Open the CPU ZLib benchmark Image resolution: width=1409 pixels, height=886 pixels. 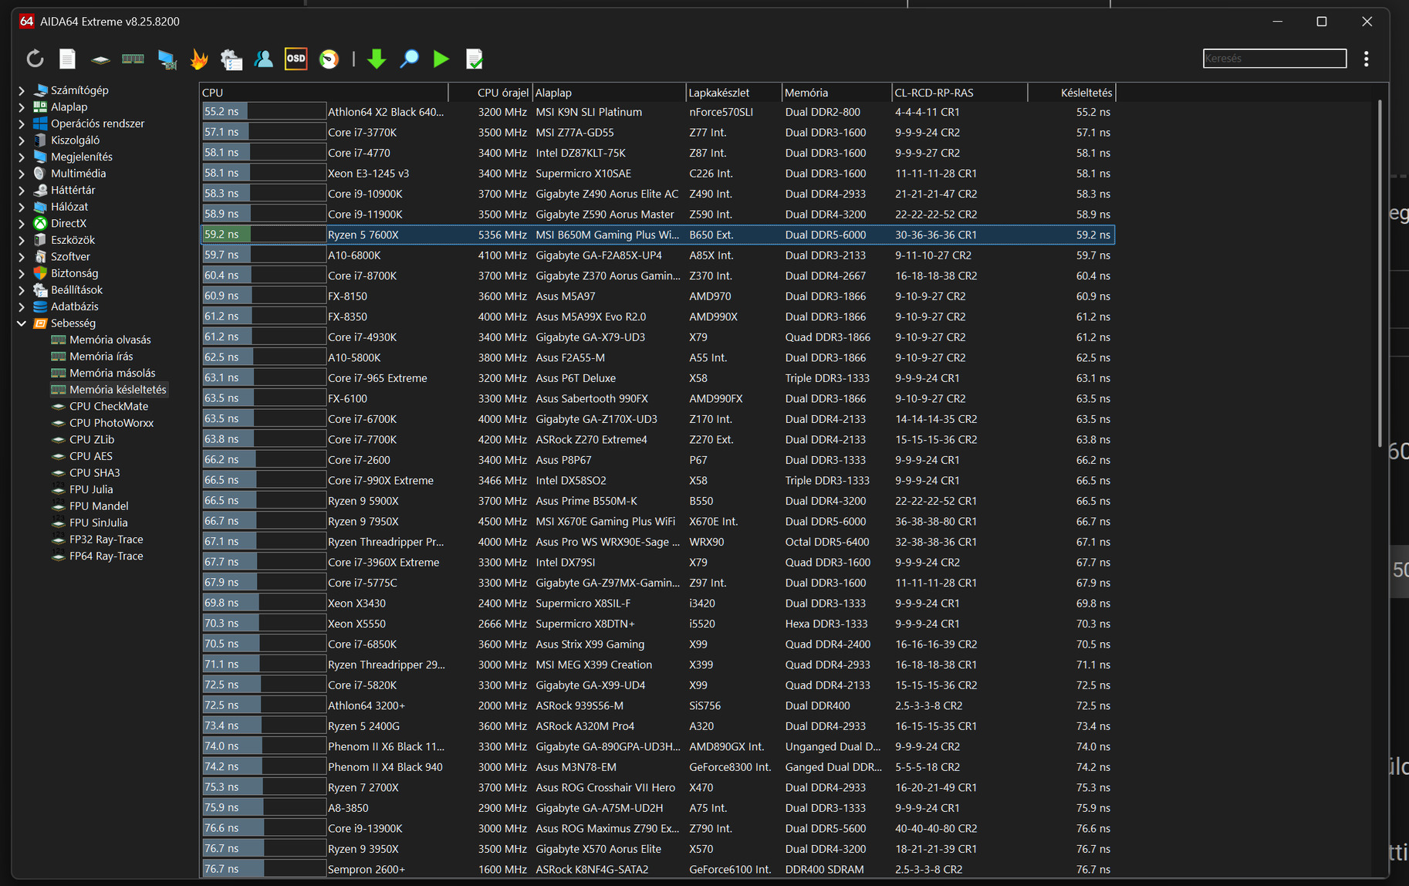click(x=92, y=439)
